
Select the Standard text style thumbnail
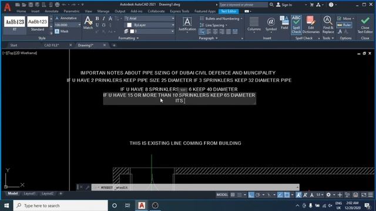(x=38, y=24)
